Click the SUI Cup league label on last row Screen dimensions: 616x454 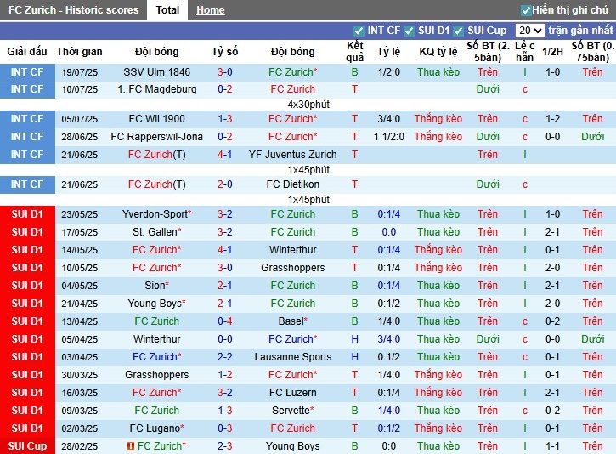click(27, 446)
